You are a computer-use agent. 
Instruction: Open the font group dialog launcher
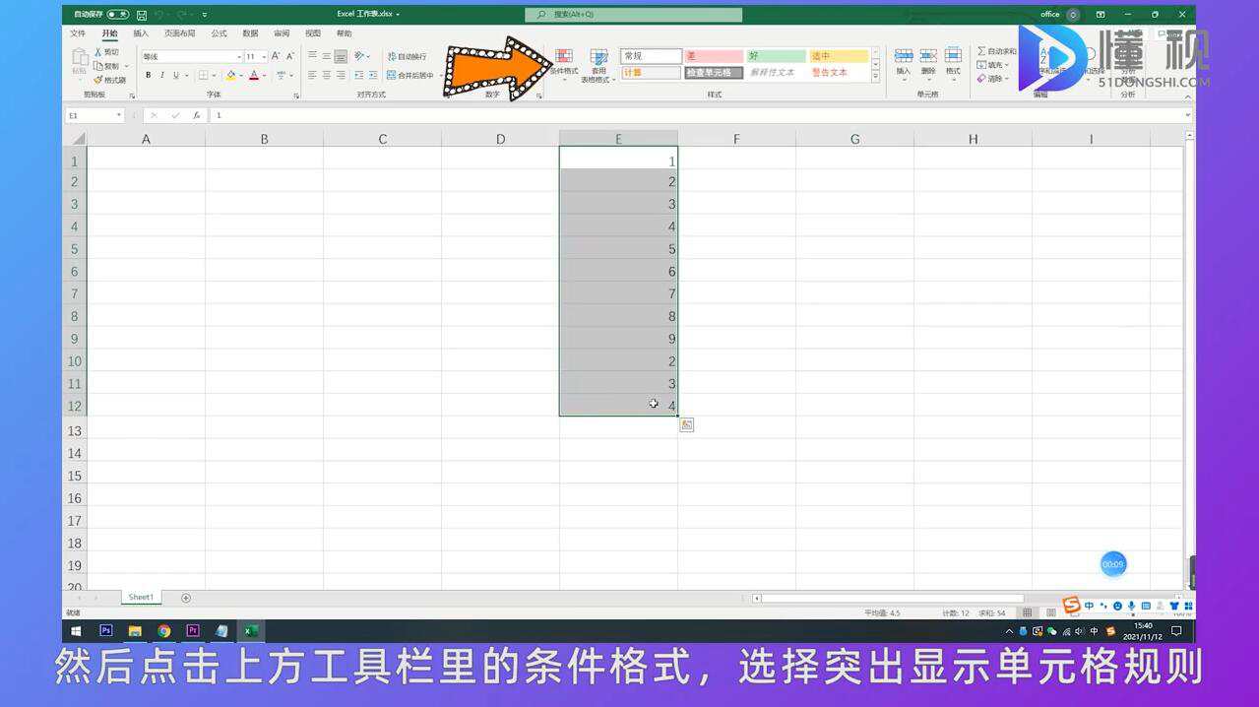pyautogui.click(x=296, y=96)
